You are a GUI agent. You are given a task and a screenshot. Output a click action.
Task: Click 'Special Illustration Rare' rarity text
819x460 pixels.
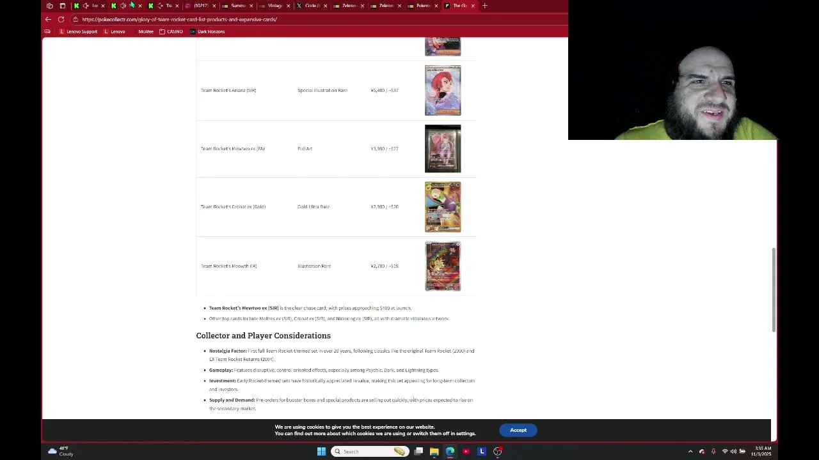pyautogui.click(x=322, y=90)
